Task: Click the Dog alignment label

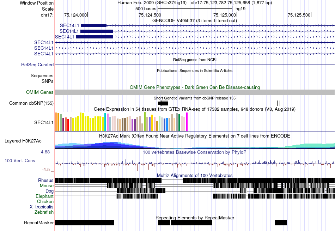Action: tap(49, 191)
